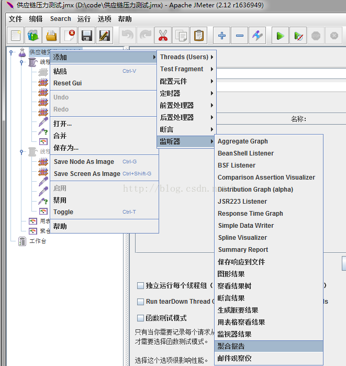Click the Shutdown toolbar icon
This screenshot has height=366, width=346.
click(334, 36)
